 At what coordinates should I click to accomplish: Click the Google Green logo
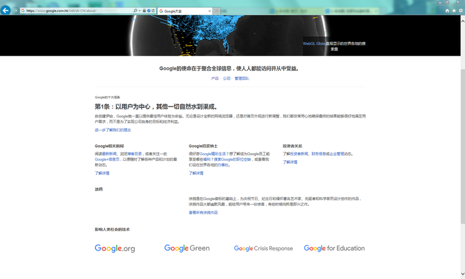pyautogui.click(x=187, y=248)
